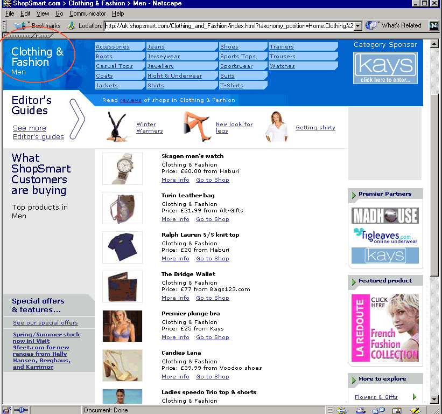Click the Ralph Lauren knit top thumbnail
The height and width of the screenshot is (414, 442).
coord(122,247)
